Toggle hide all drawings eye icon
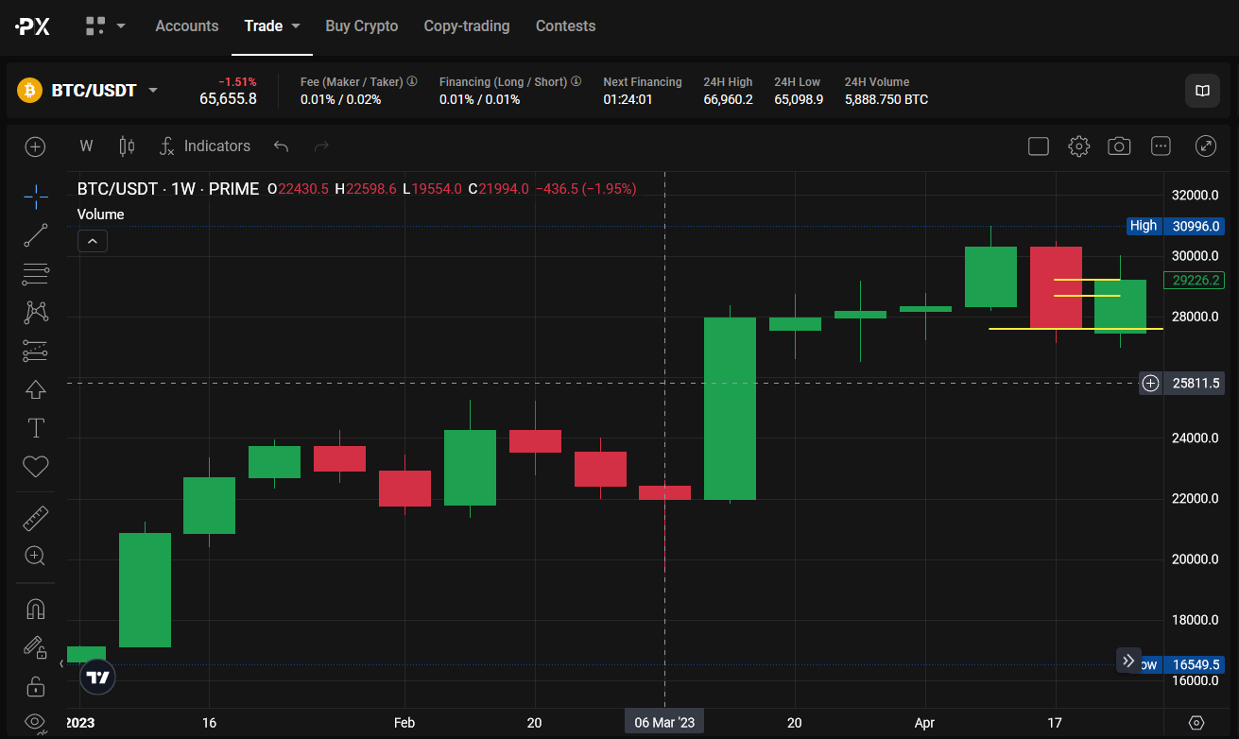Viewport: 1239px width, 739px height. point(36,722)
